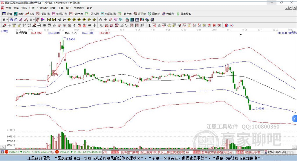Select the hand pan tool
Viewport: 297px width, 161px height.
pos(101,20)
